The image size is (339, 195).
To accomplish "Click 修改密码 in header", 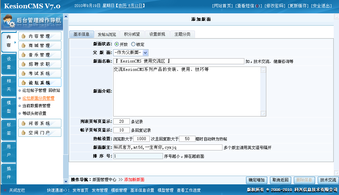I will point(275,6).
